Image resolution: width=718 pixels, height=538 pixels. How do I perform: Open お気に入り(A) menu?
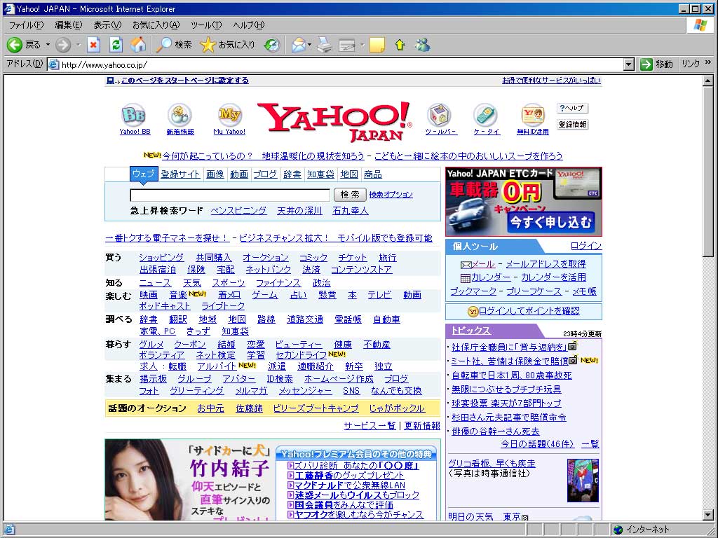pos(156,25)
